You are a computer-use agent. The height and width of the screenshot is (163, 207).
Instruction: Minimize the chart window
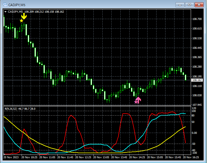click(x=180, y=5)
